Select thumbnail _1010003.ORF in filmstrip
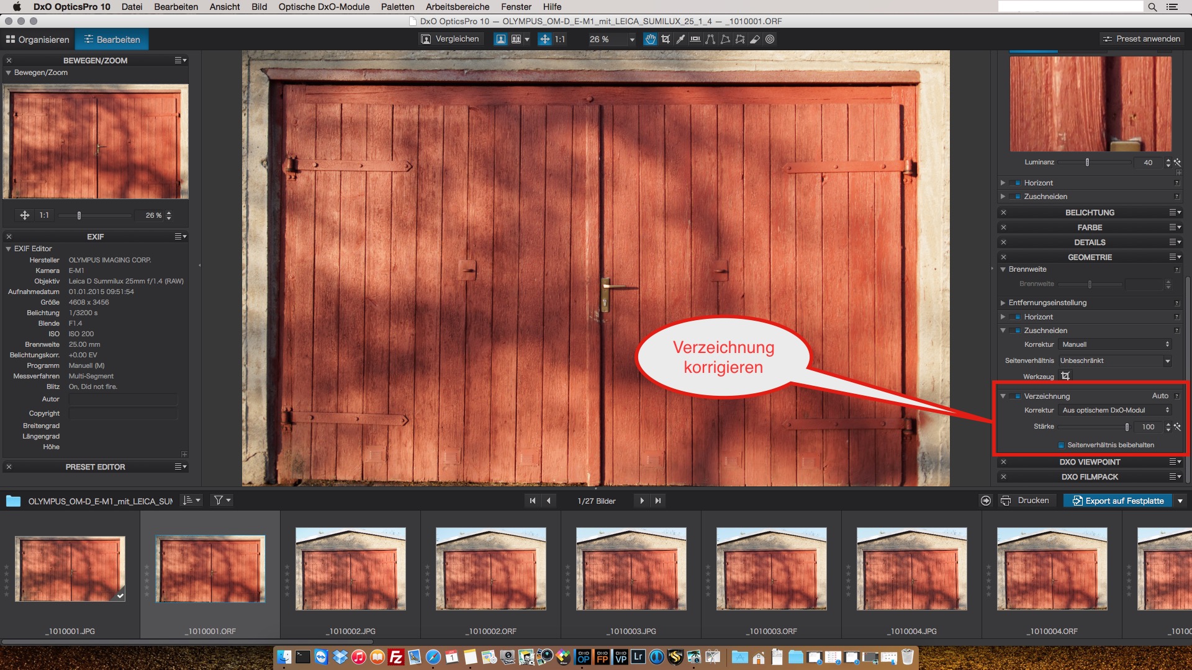Screen dimensions: 1192x670 coord(772,569)
